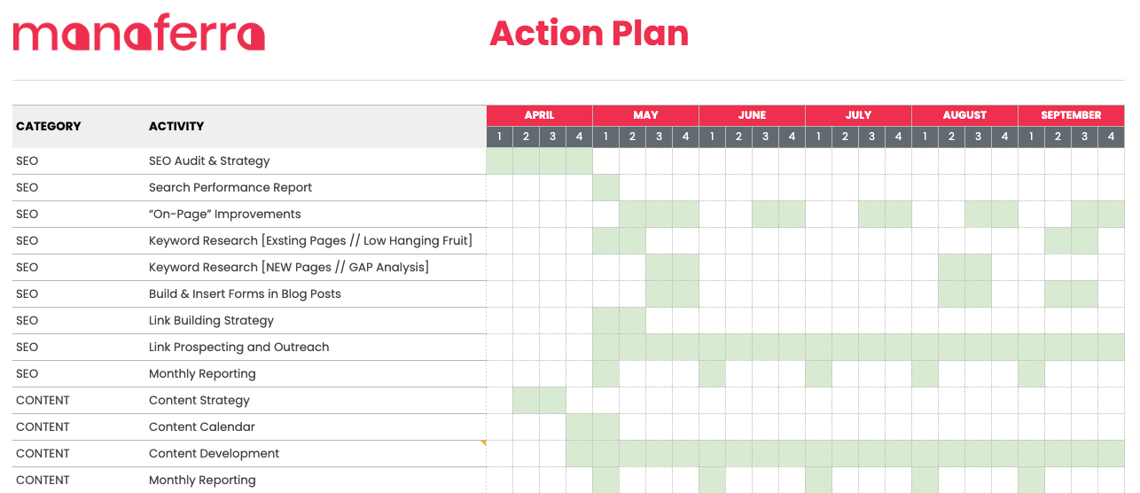Screen dimensions: 1140x493
Task: Select the ACTIVITY column header
Action: pyautogui.click(x=176, y=126)
